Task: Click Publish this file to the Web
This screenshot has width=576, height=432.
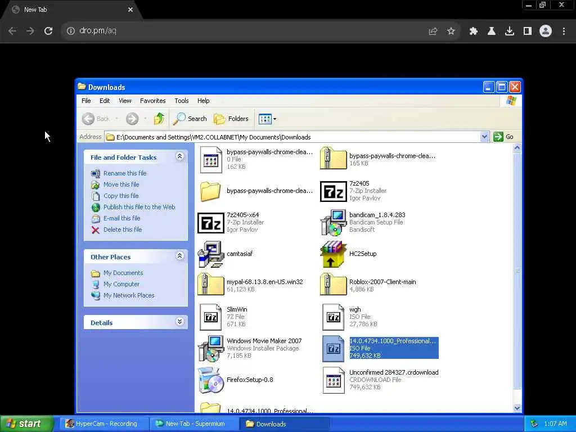Action: click(x=139, y=207)
